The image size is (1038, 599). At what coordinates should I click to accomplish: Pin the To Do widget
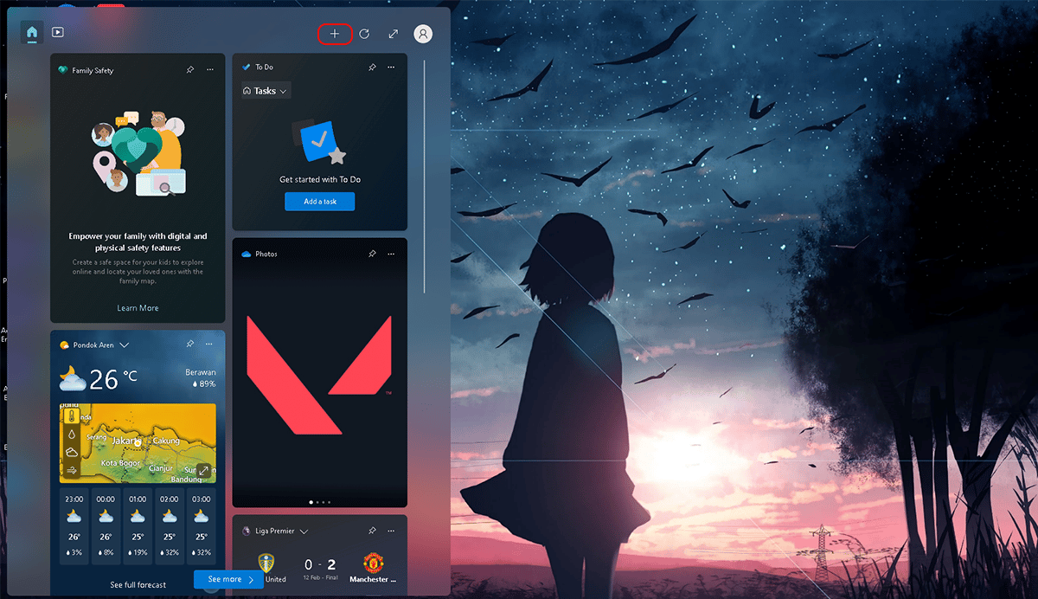[372, 67]
